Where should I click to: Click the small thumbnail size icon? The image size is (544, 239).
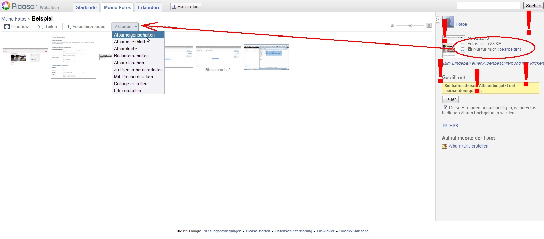(x=392, y=26)
